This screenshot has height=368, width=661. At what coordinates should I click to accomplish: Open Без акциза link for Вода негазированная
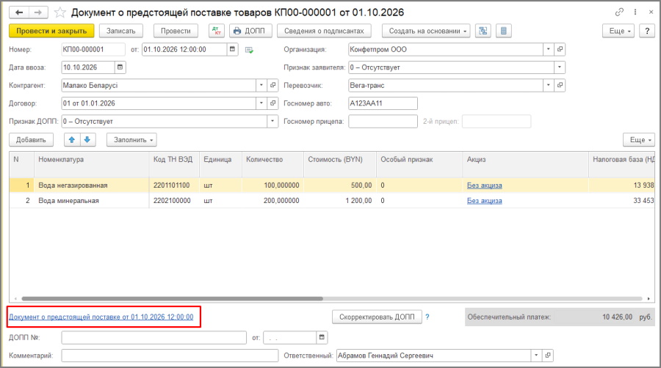pyautogui.click(x=485, y=185)
